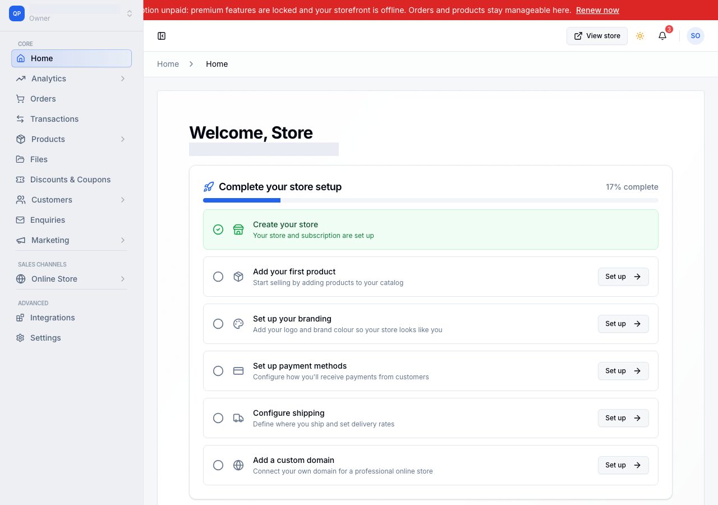Open Orders from the sidebar
Screen dimensions: 718x505
71,99
